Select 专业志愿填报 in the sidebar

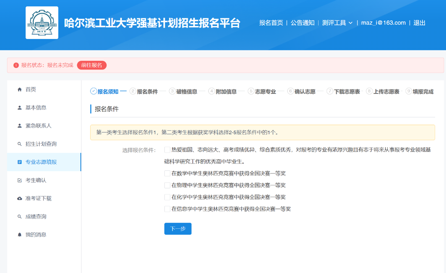pyautogui.click(x=44, y=162)
